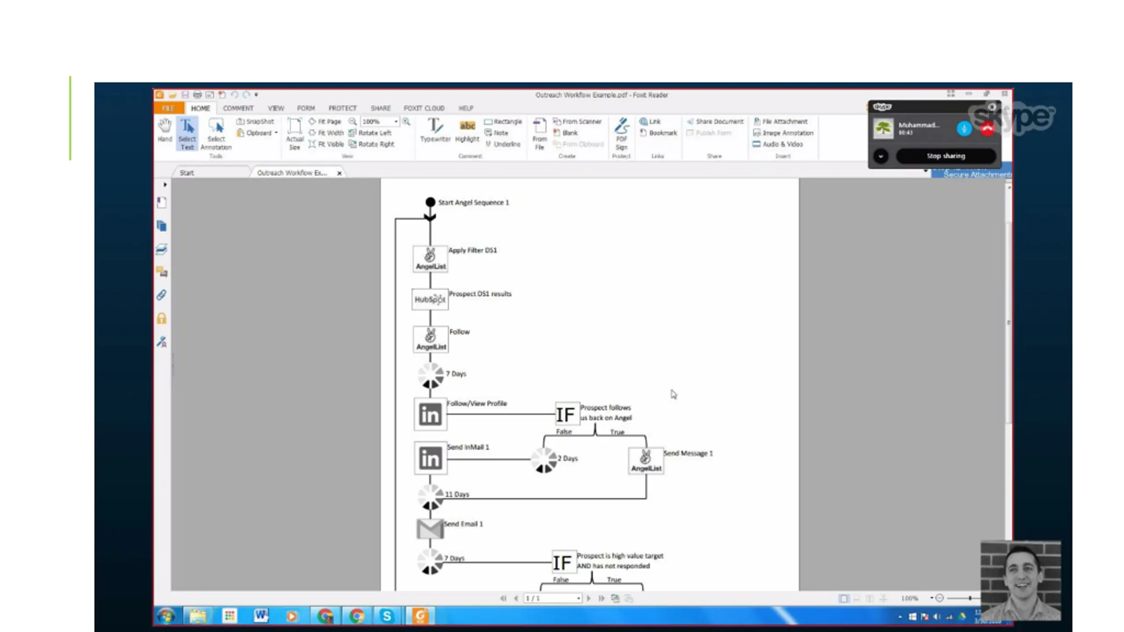Choose the Highlight comment tool
1124x632 pixels.
coord(467,130)
